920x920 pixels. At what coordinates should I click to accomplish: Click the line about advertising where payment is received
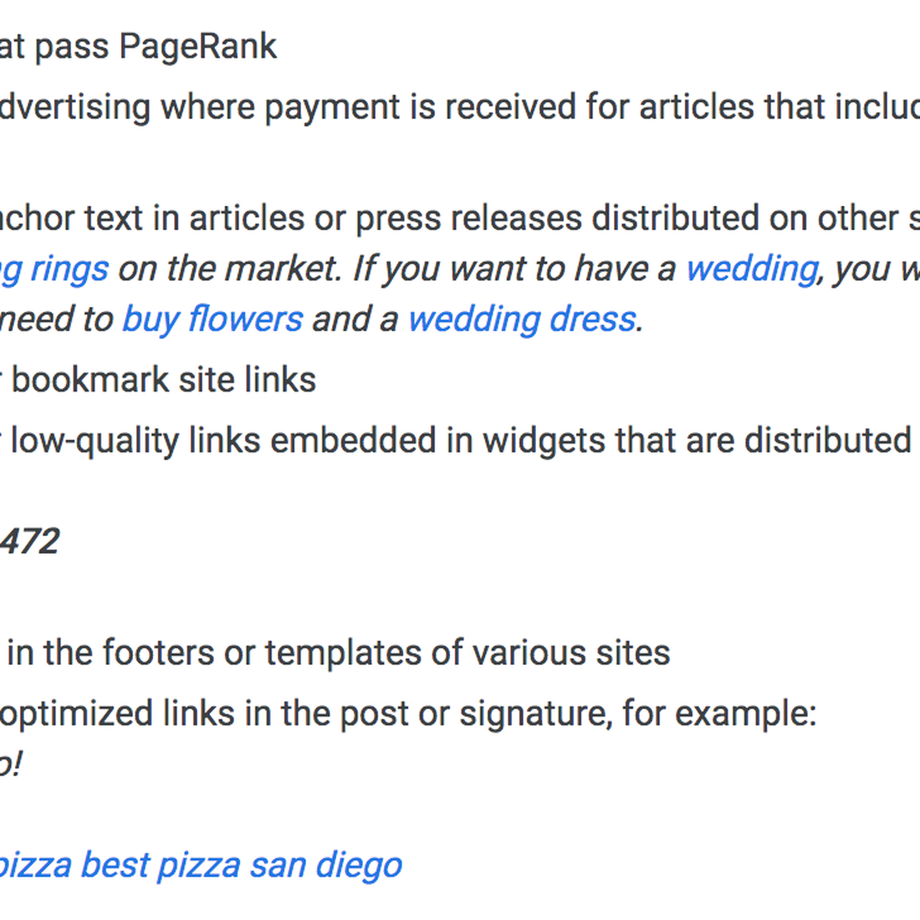(460, 107)
